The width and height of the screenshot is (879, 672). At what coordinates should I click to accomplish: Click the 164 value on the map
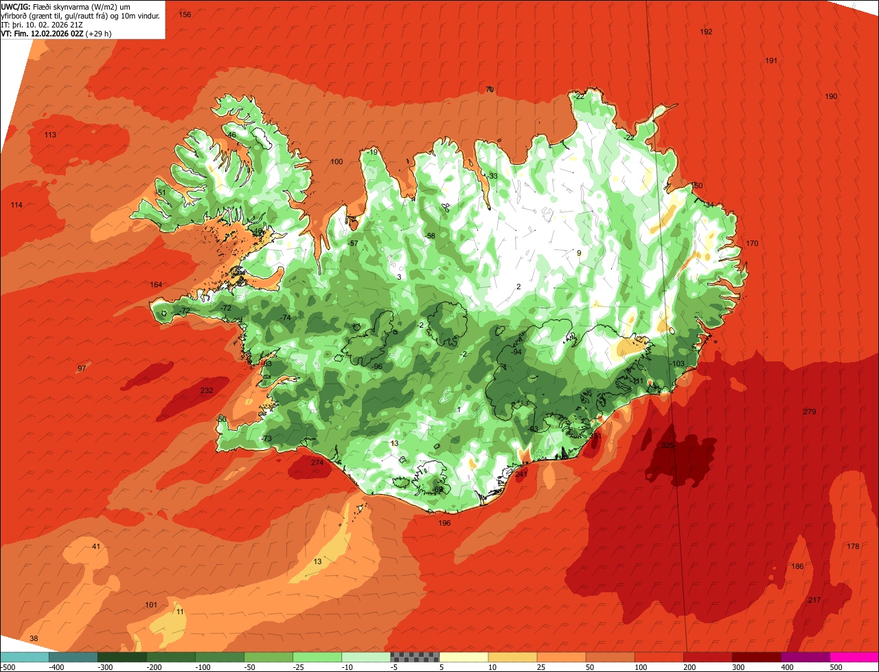coord(156,284)
